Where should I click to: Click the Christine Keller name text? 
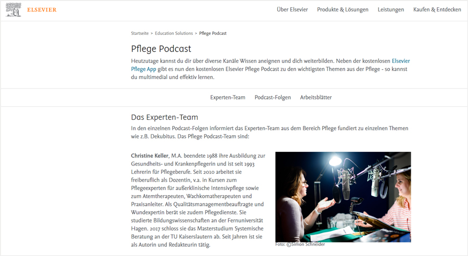tap(150, 156)
